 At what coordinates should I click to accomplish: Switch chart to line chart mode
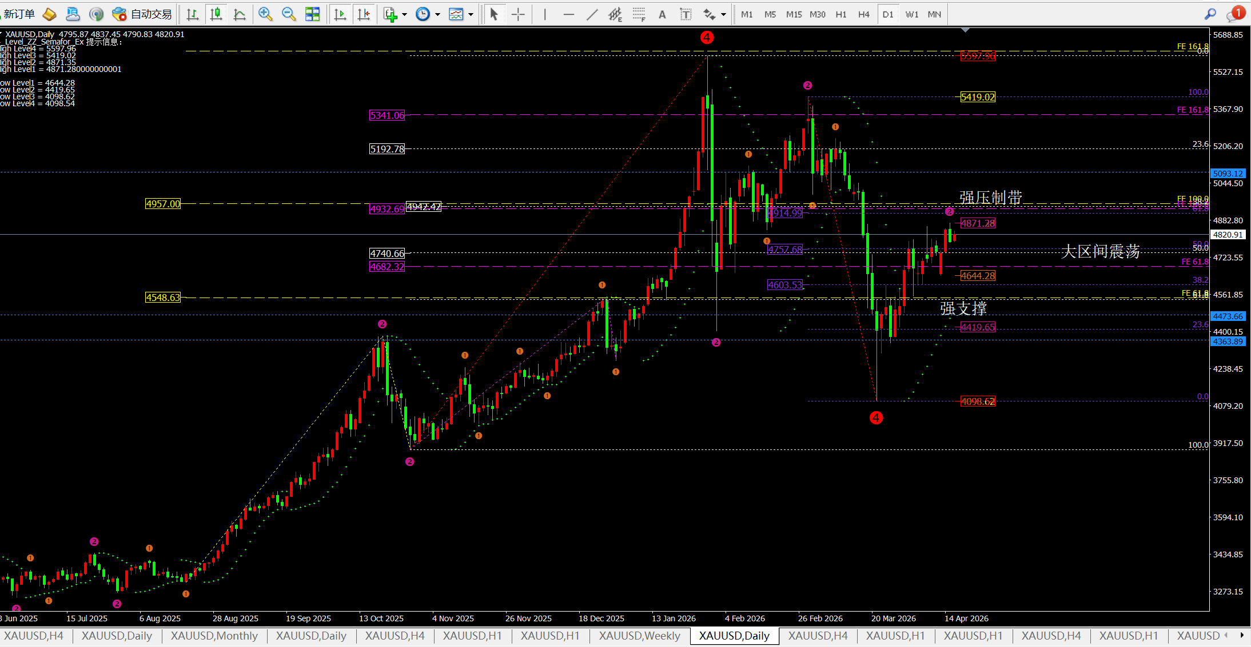(240, 14)
